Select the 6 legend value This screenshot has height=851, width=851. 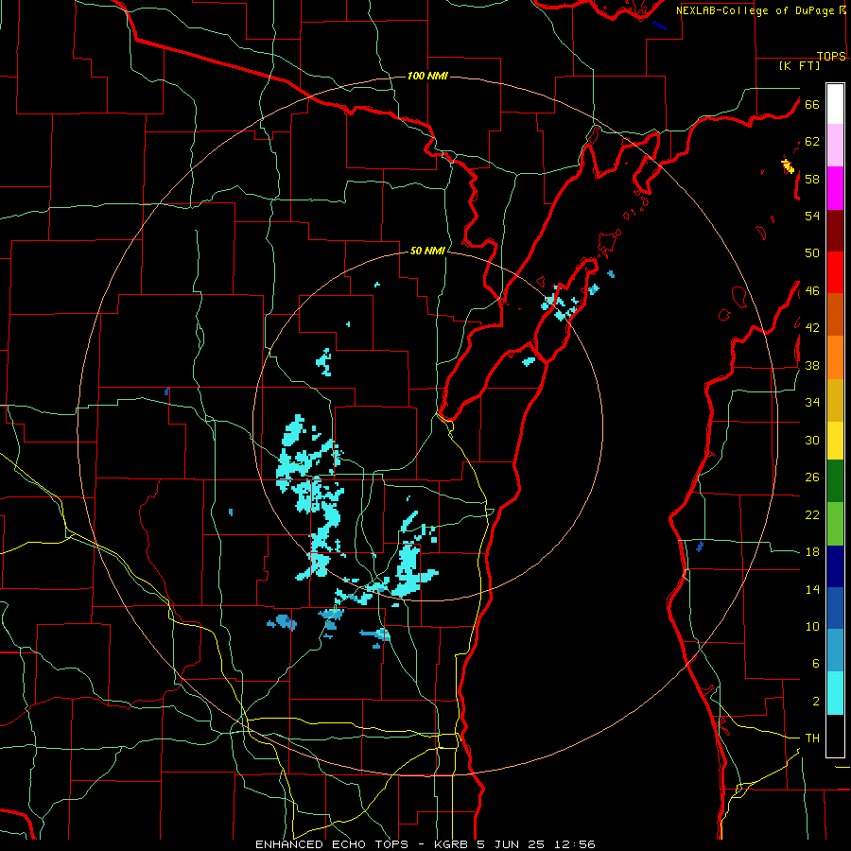coord(816,664)
